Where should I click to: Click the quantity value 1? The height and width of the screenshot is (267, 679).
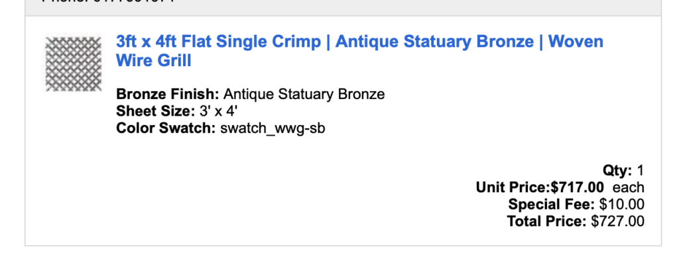coord(641,171)
